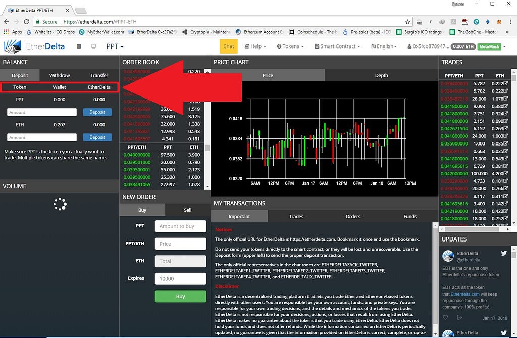Screen dimensions: 517x338
Task: Click the ETH deposit Amount field
Action: coord(42,137)
